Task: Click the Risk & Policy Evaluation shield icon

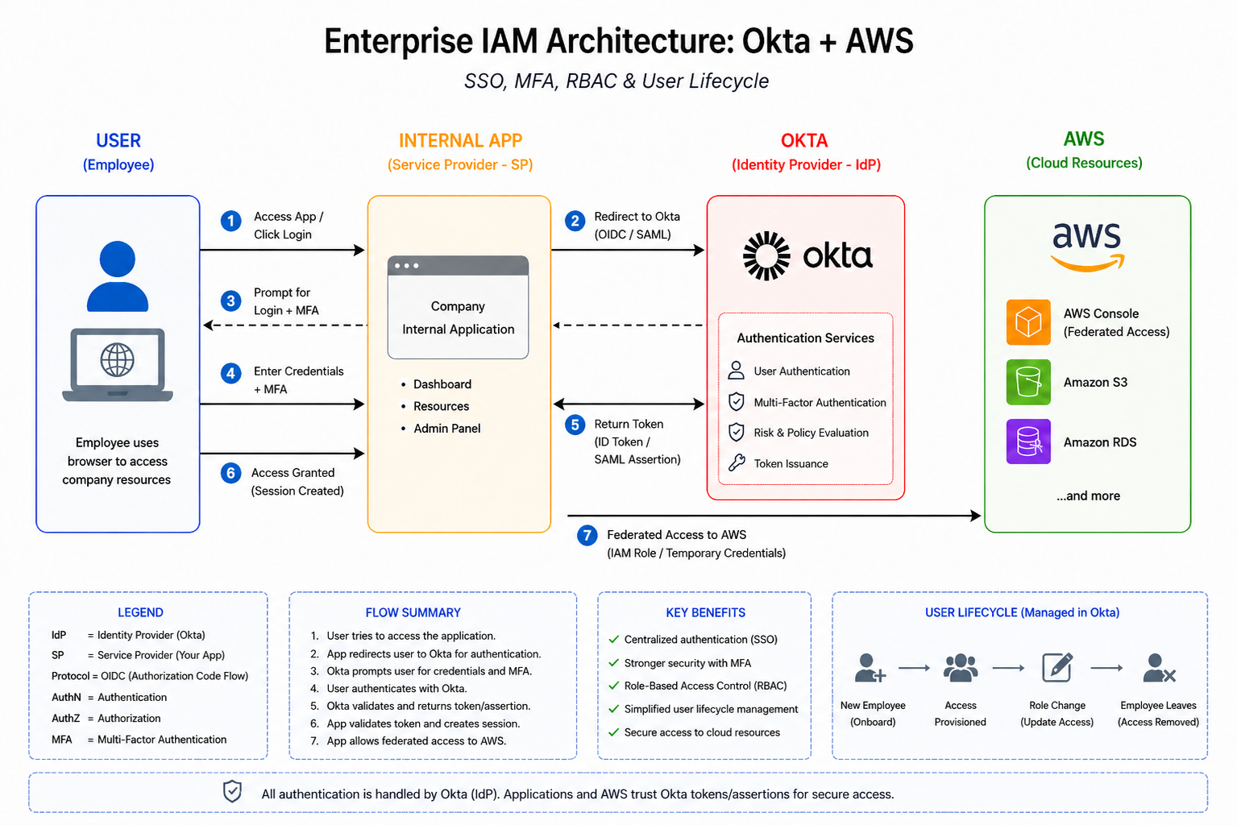Action: point(737,432)
